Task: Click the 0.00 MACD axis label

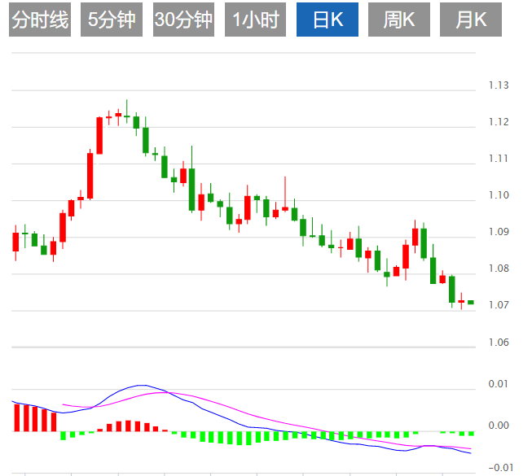Action: click(x=498, y=426)
